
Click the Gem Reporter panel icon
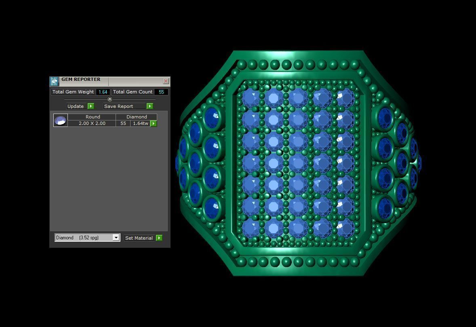(x=54, y=81)
